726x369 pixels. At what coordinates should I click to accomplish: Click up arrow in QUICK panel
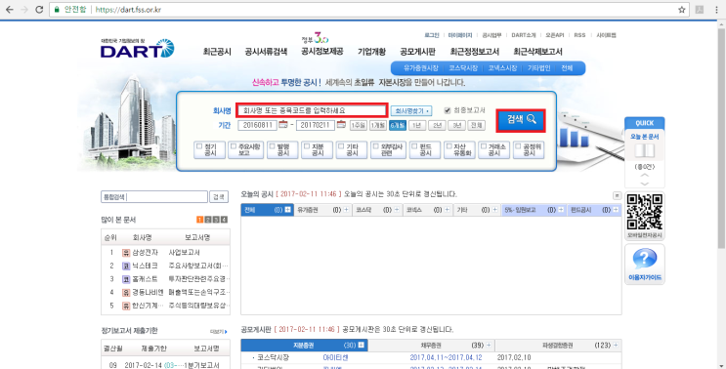[x=645, y=176]
